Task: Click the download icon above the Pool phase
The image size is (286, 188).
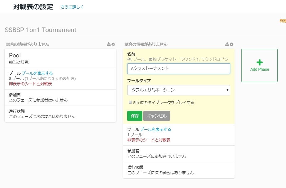Action: tap(109, 44)
